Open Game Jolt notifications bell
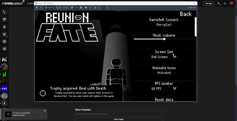This screenshot has width=237, height=121. point(219,3)
